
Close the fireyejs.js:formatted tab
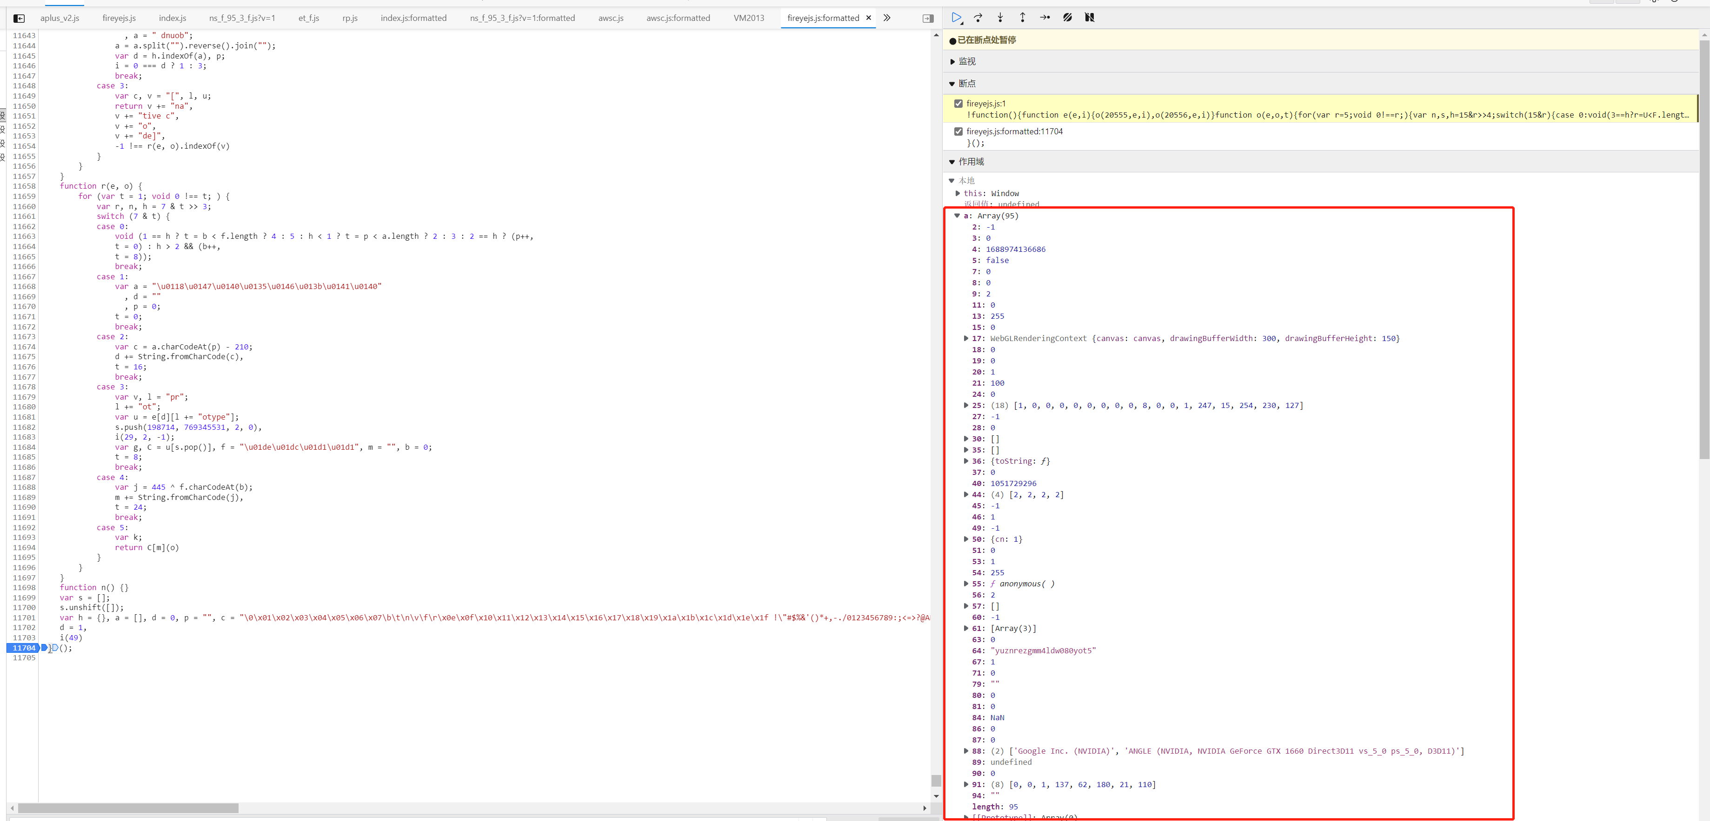(x=868, y=18)
